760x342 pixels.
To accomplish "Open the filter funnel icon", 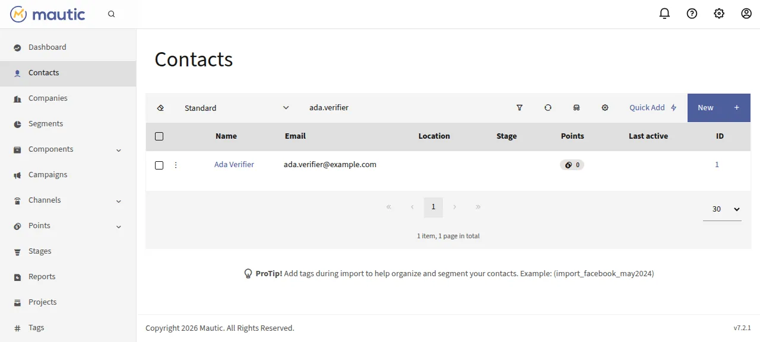I will click(520, 108).
